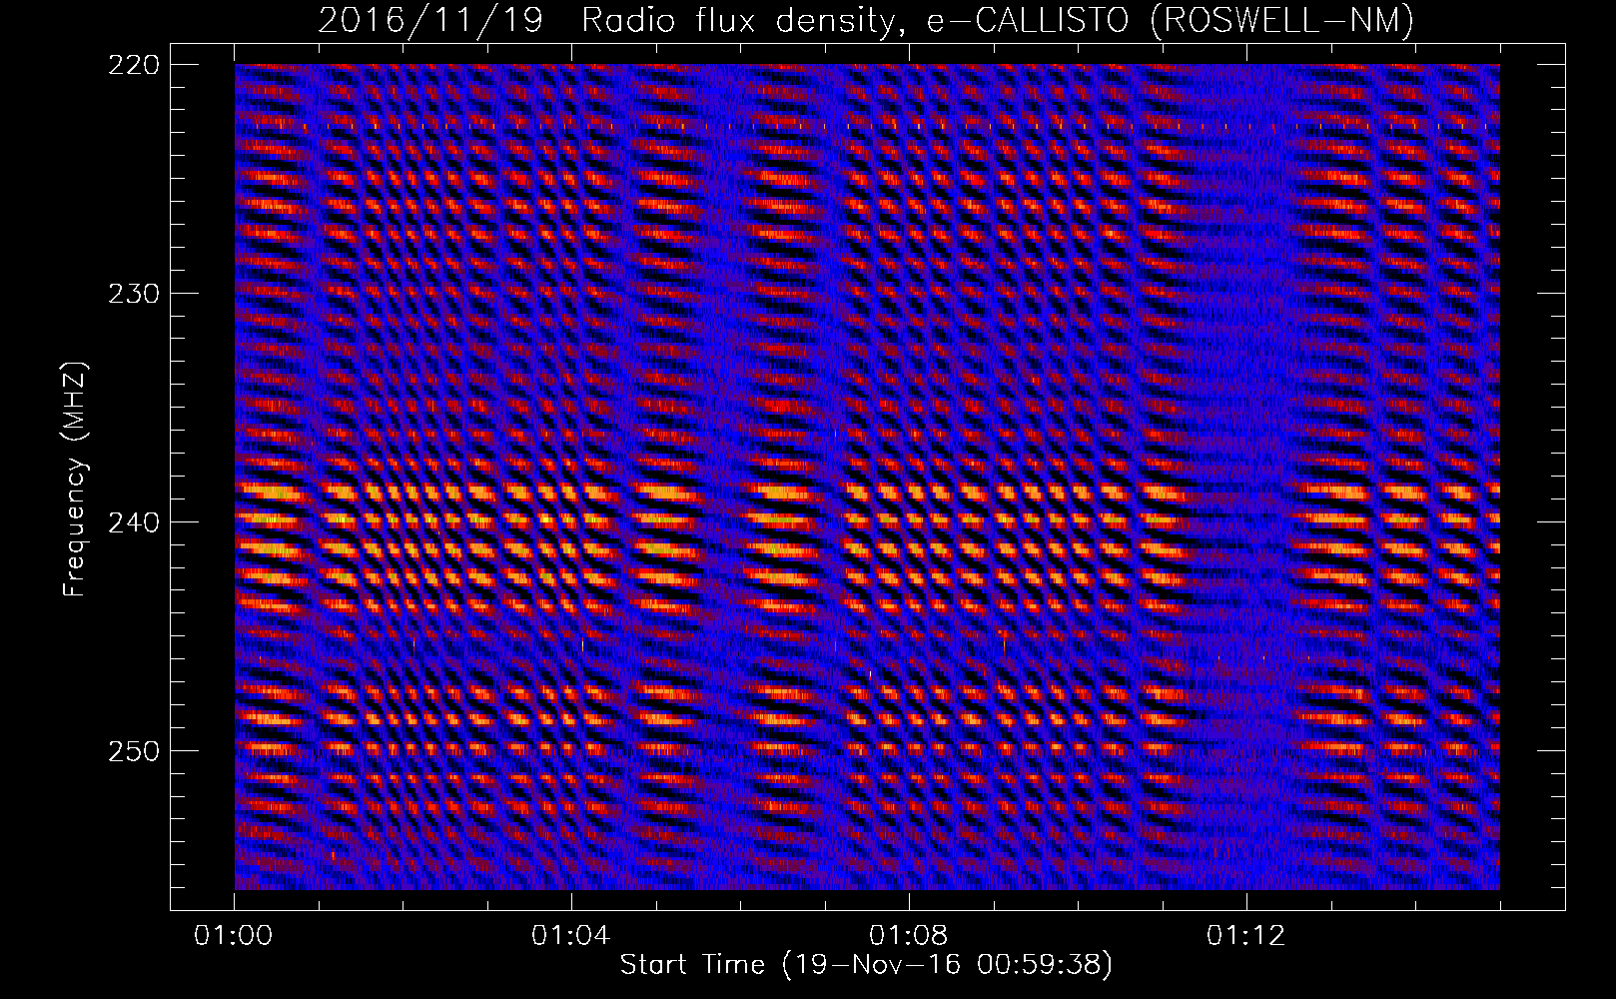Click the 250 frequency tick label
The image size is (1616, 999).
132,750
